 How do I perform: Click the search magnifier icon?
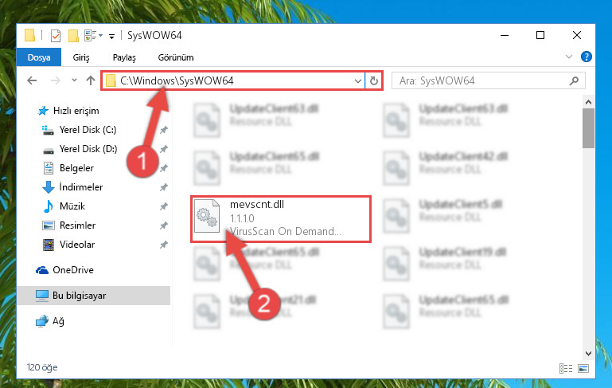(574, 81)
